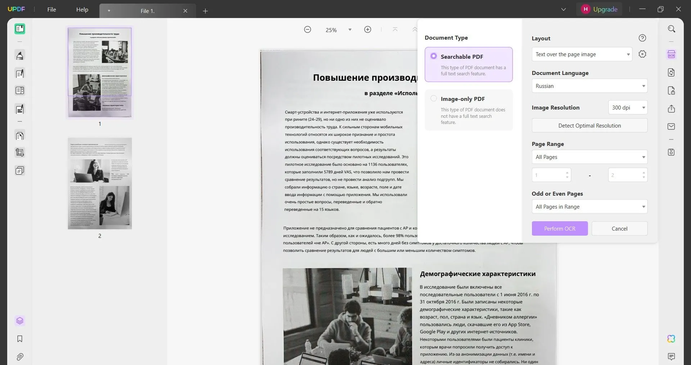Open the layers panel icon
Screen dimensions: 691x365
[19, 320]
